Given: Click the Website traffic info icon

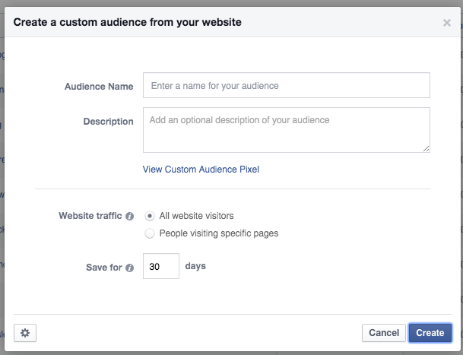Looking at the screenshot, I should point(130,216).
